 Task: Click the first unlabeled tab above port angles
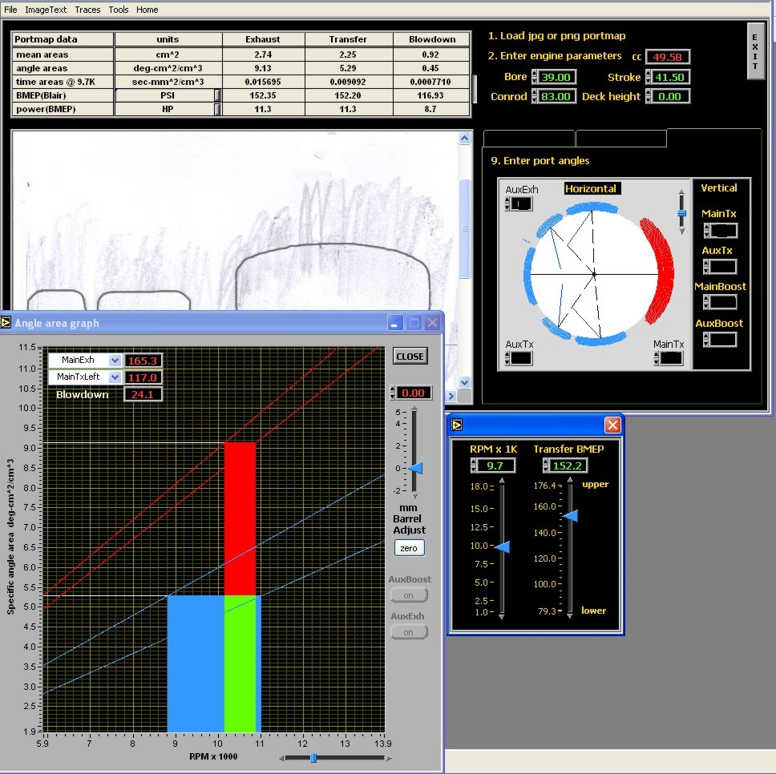[529, 139]
